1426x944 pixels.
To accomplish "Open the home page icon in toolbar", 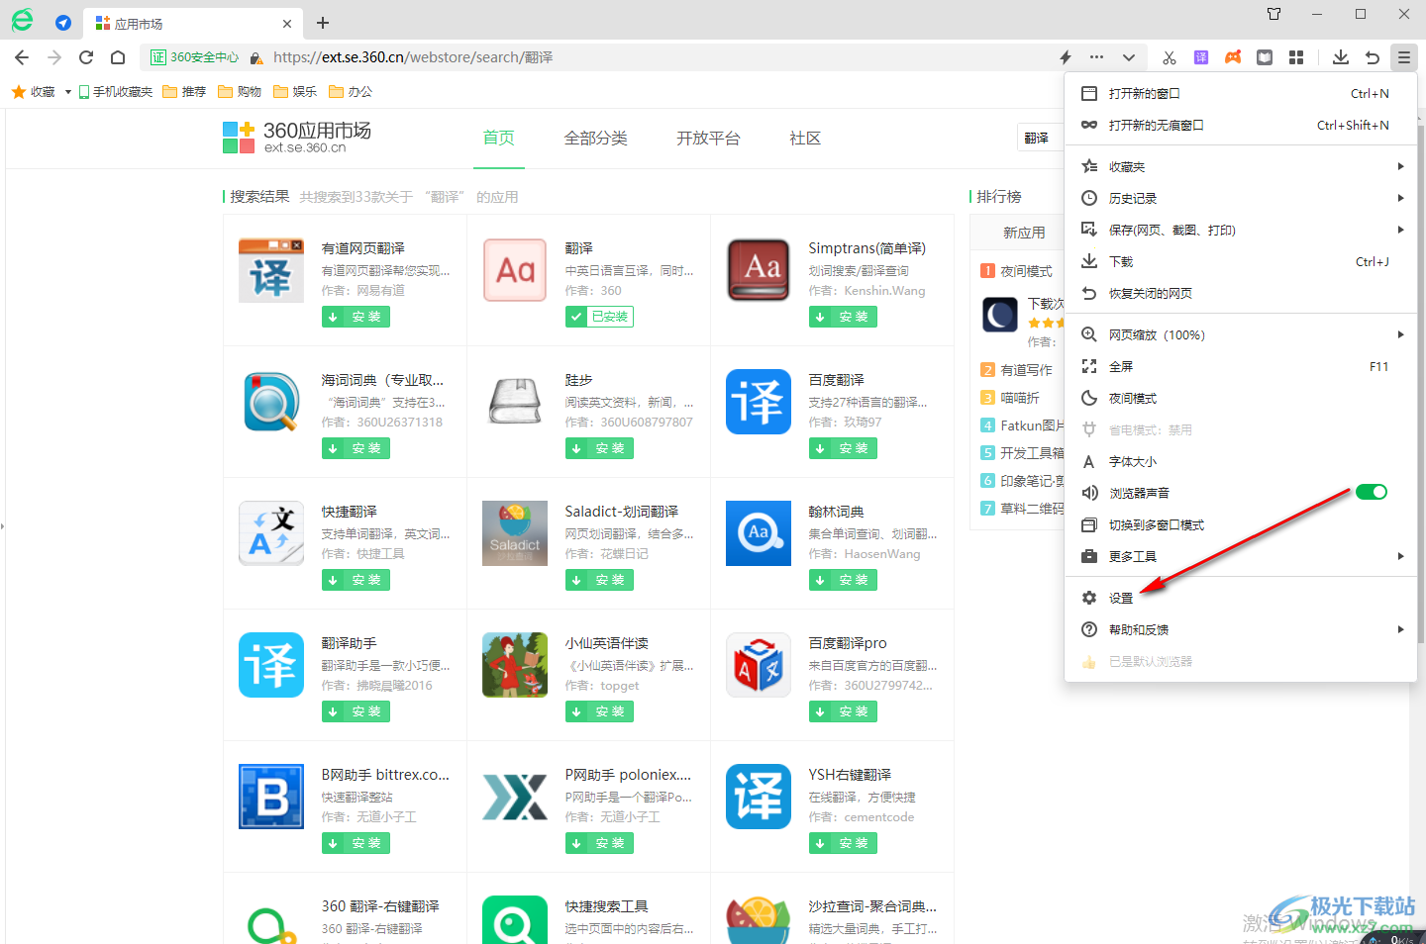I will click(x=118, y=57).
